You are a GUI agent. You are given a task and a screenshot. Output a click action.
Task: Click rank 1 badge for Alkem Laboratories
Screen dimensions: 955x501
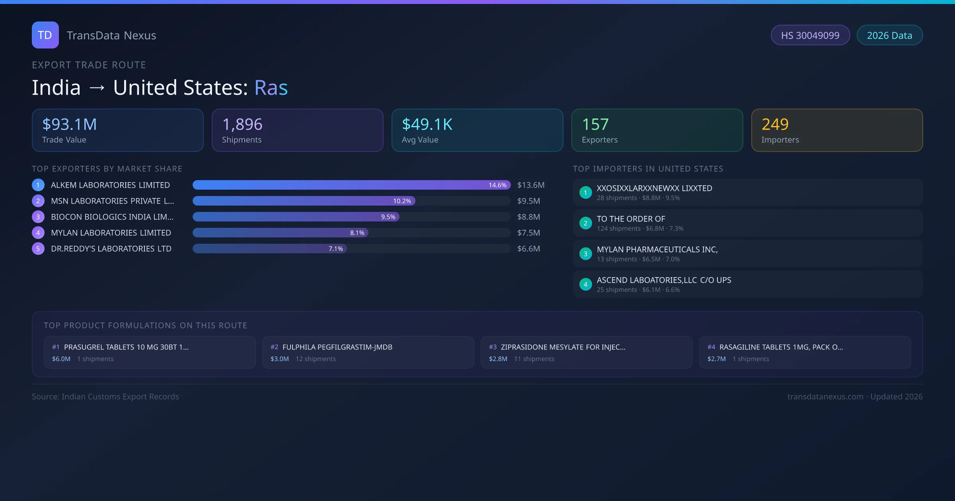[x=38, y=185]
